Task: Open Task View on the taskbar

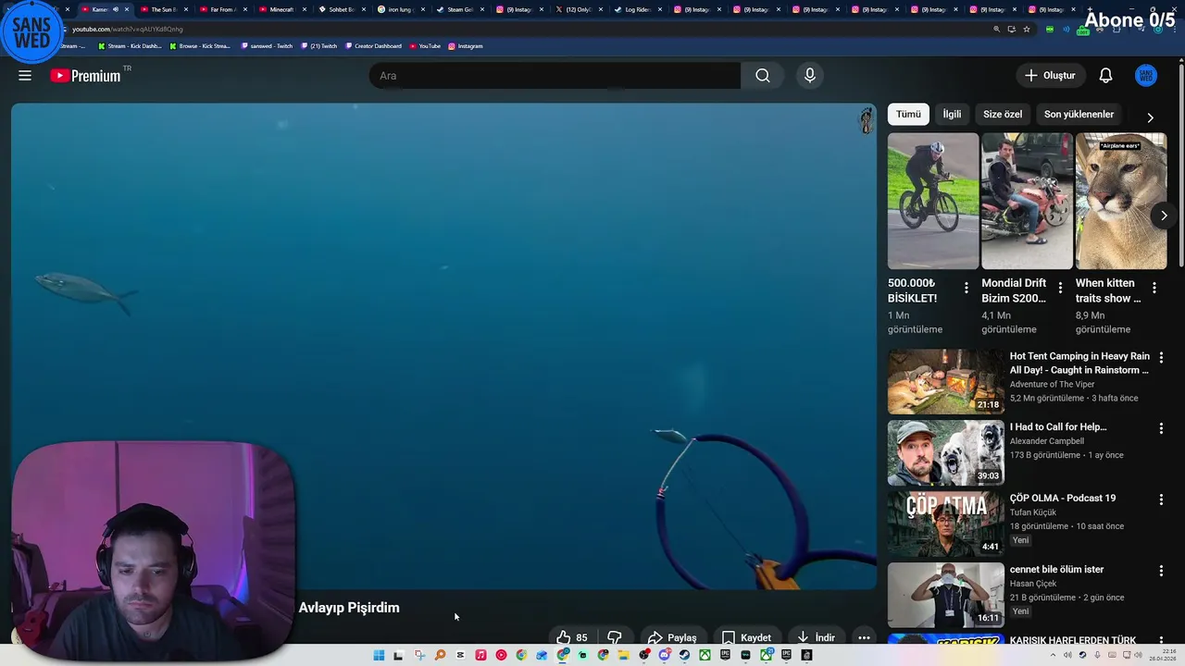Action: (x=399, y=655)
